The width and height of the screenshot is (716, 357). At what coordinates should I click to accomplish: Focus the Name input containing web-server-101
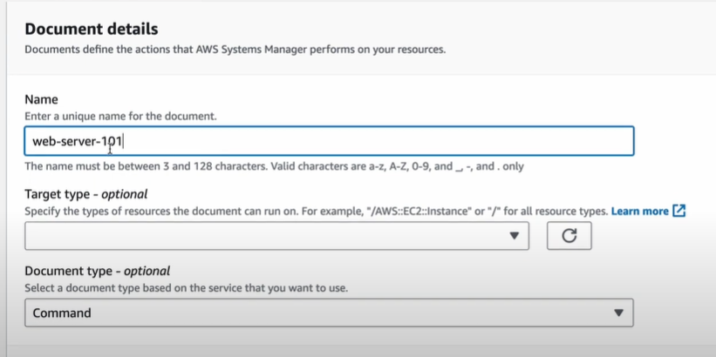click(330, 141)
